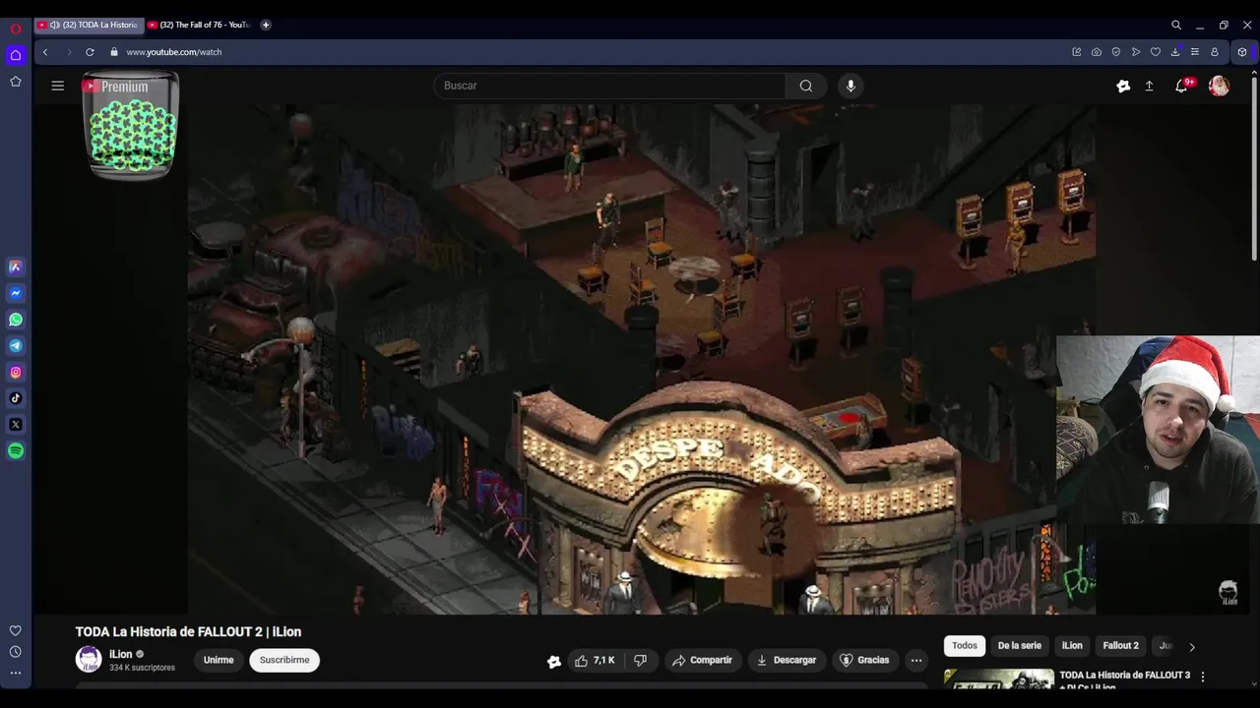Open the sidebar heart (pinboards) icon
The image size is (1260, 708).
pos(16,630)
